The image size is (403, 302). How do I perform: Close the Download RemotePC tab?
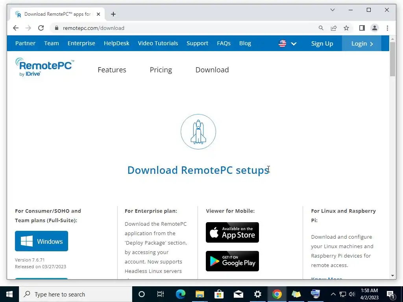98,14
